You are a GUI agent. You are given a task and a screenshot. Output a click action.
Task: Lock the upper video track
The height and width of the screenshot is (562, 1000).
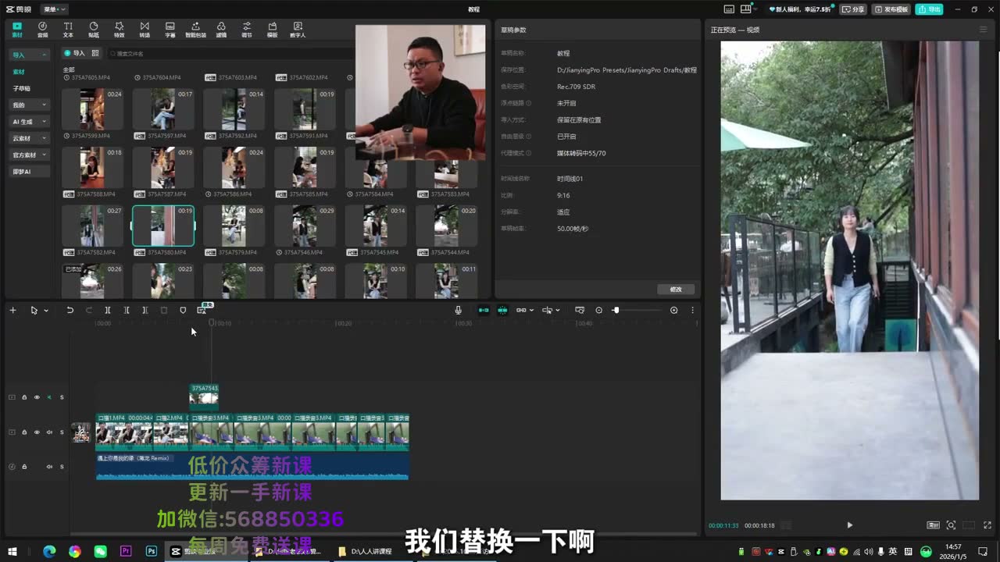click(24, 397)
